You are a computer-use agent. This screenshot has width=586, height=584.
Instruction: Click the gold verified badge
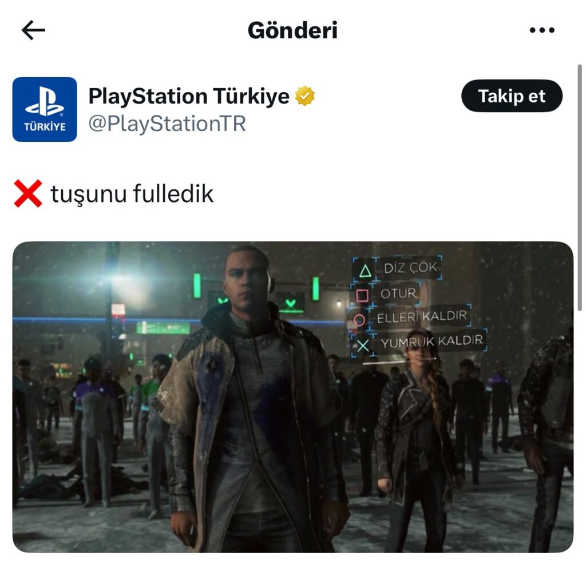(305, 96)
